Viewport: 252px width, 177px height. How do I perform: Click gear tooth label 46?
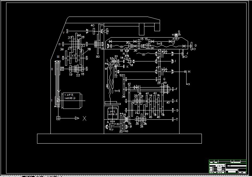[79, 35]
